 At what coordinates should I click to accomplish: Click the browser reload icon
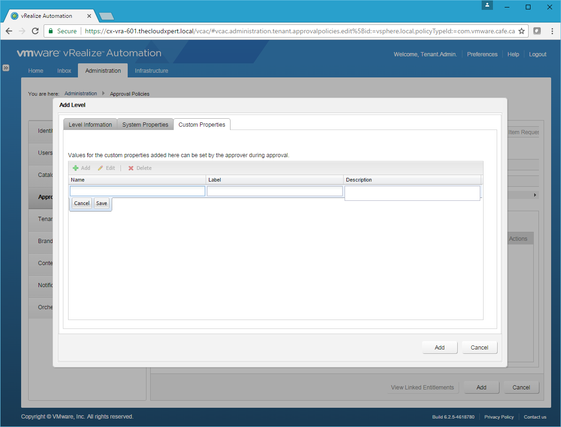click(35, 31)
